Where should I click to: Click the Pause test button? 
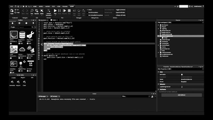(59, 11)
